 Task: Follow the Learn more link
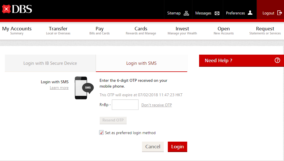click(59, 88)
